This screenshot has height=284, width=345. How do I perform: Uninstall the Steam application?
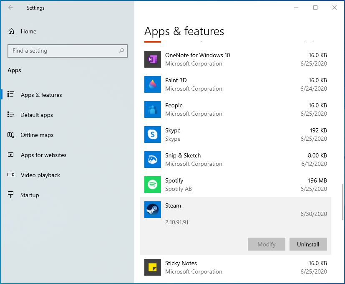tap(308, 244)
